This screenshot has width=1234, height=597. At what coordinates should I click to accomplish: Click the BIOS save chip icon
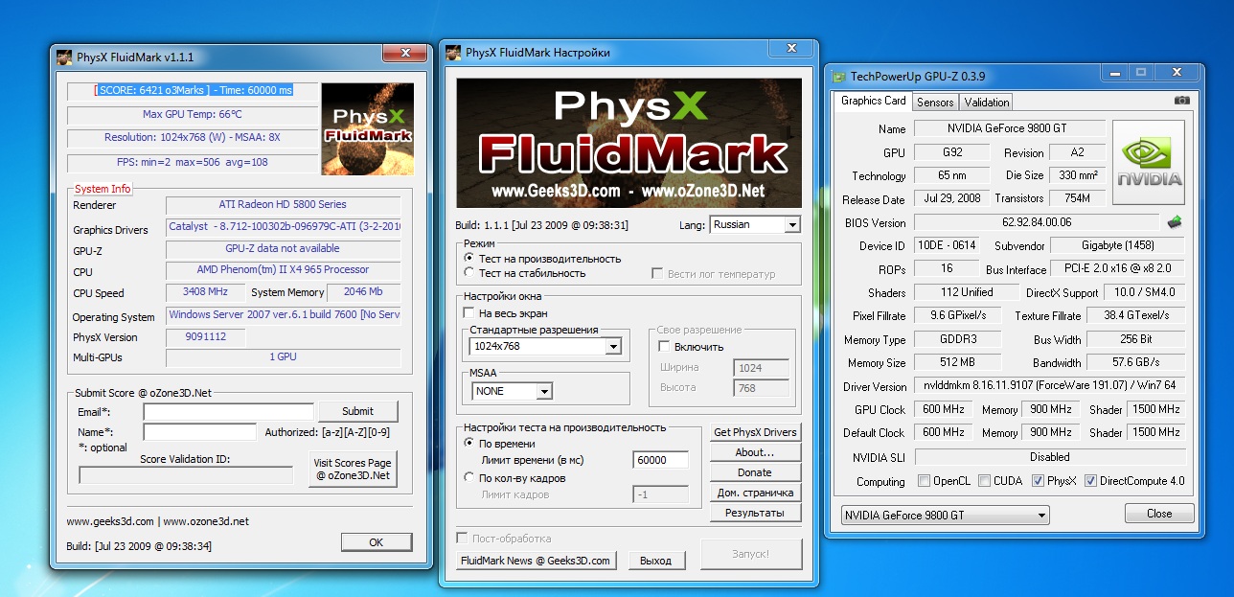pos(1174,223)
